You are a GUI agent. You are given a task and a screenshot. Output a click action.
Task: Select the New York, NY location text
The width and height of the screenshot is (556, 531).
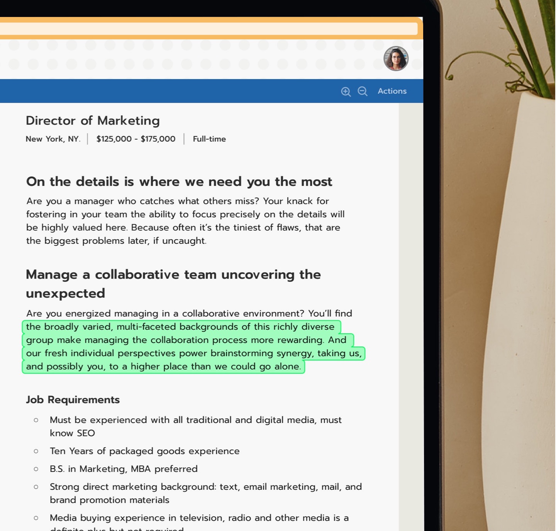point(53,139)
